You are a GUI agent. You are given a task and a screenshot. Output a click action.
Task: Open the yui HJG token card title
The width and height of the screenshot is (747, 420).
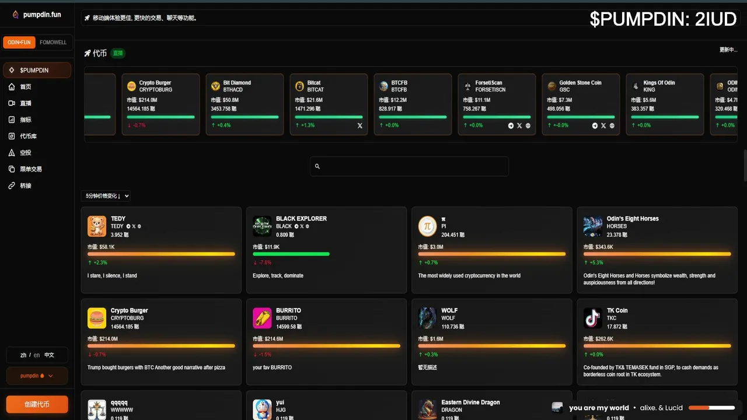point(280,402)
